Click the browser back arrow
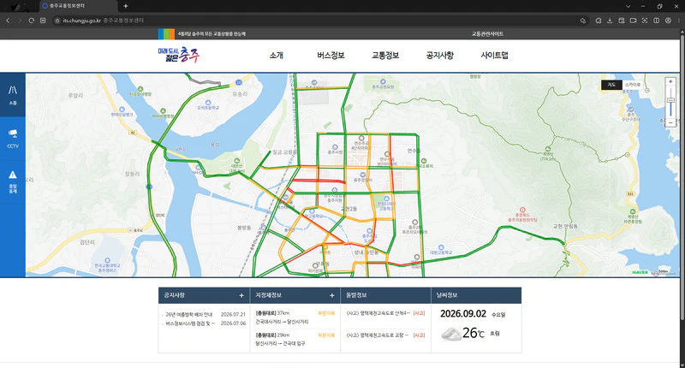 tap(8, 21)
